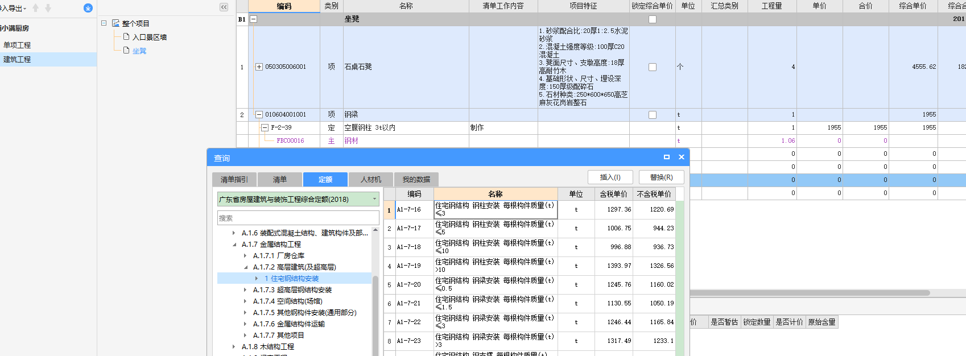Select 入口景区墙 tree item
Viewport: 966px width, 356px height.
(x=150, y=37)
